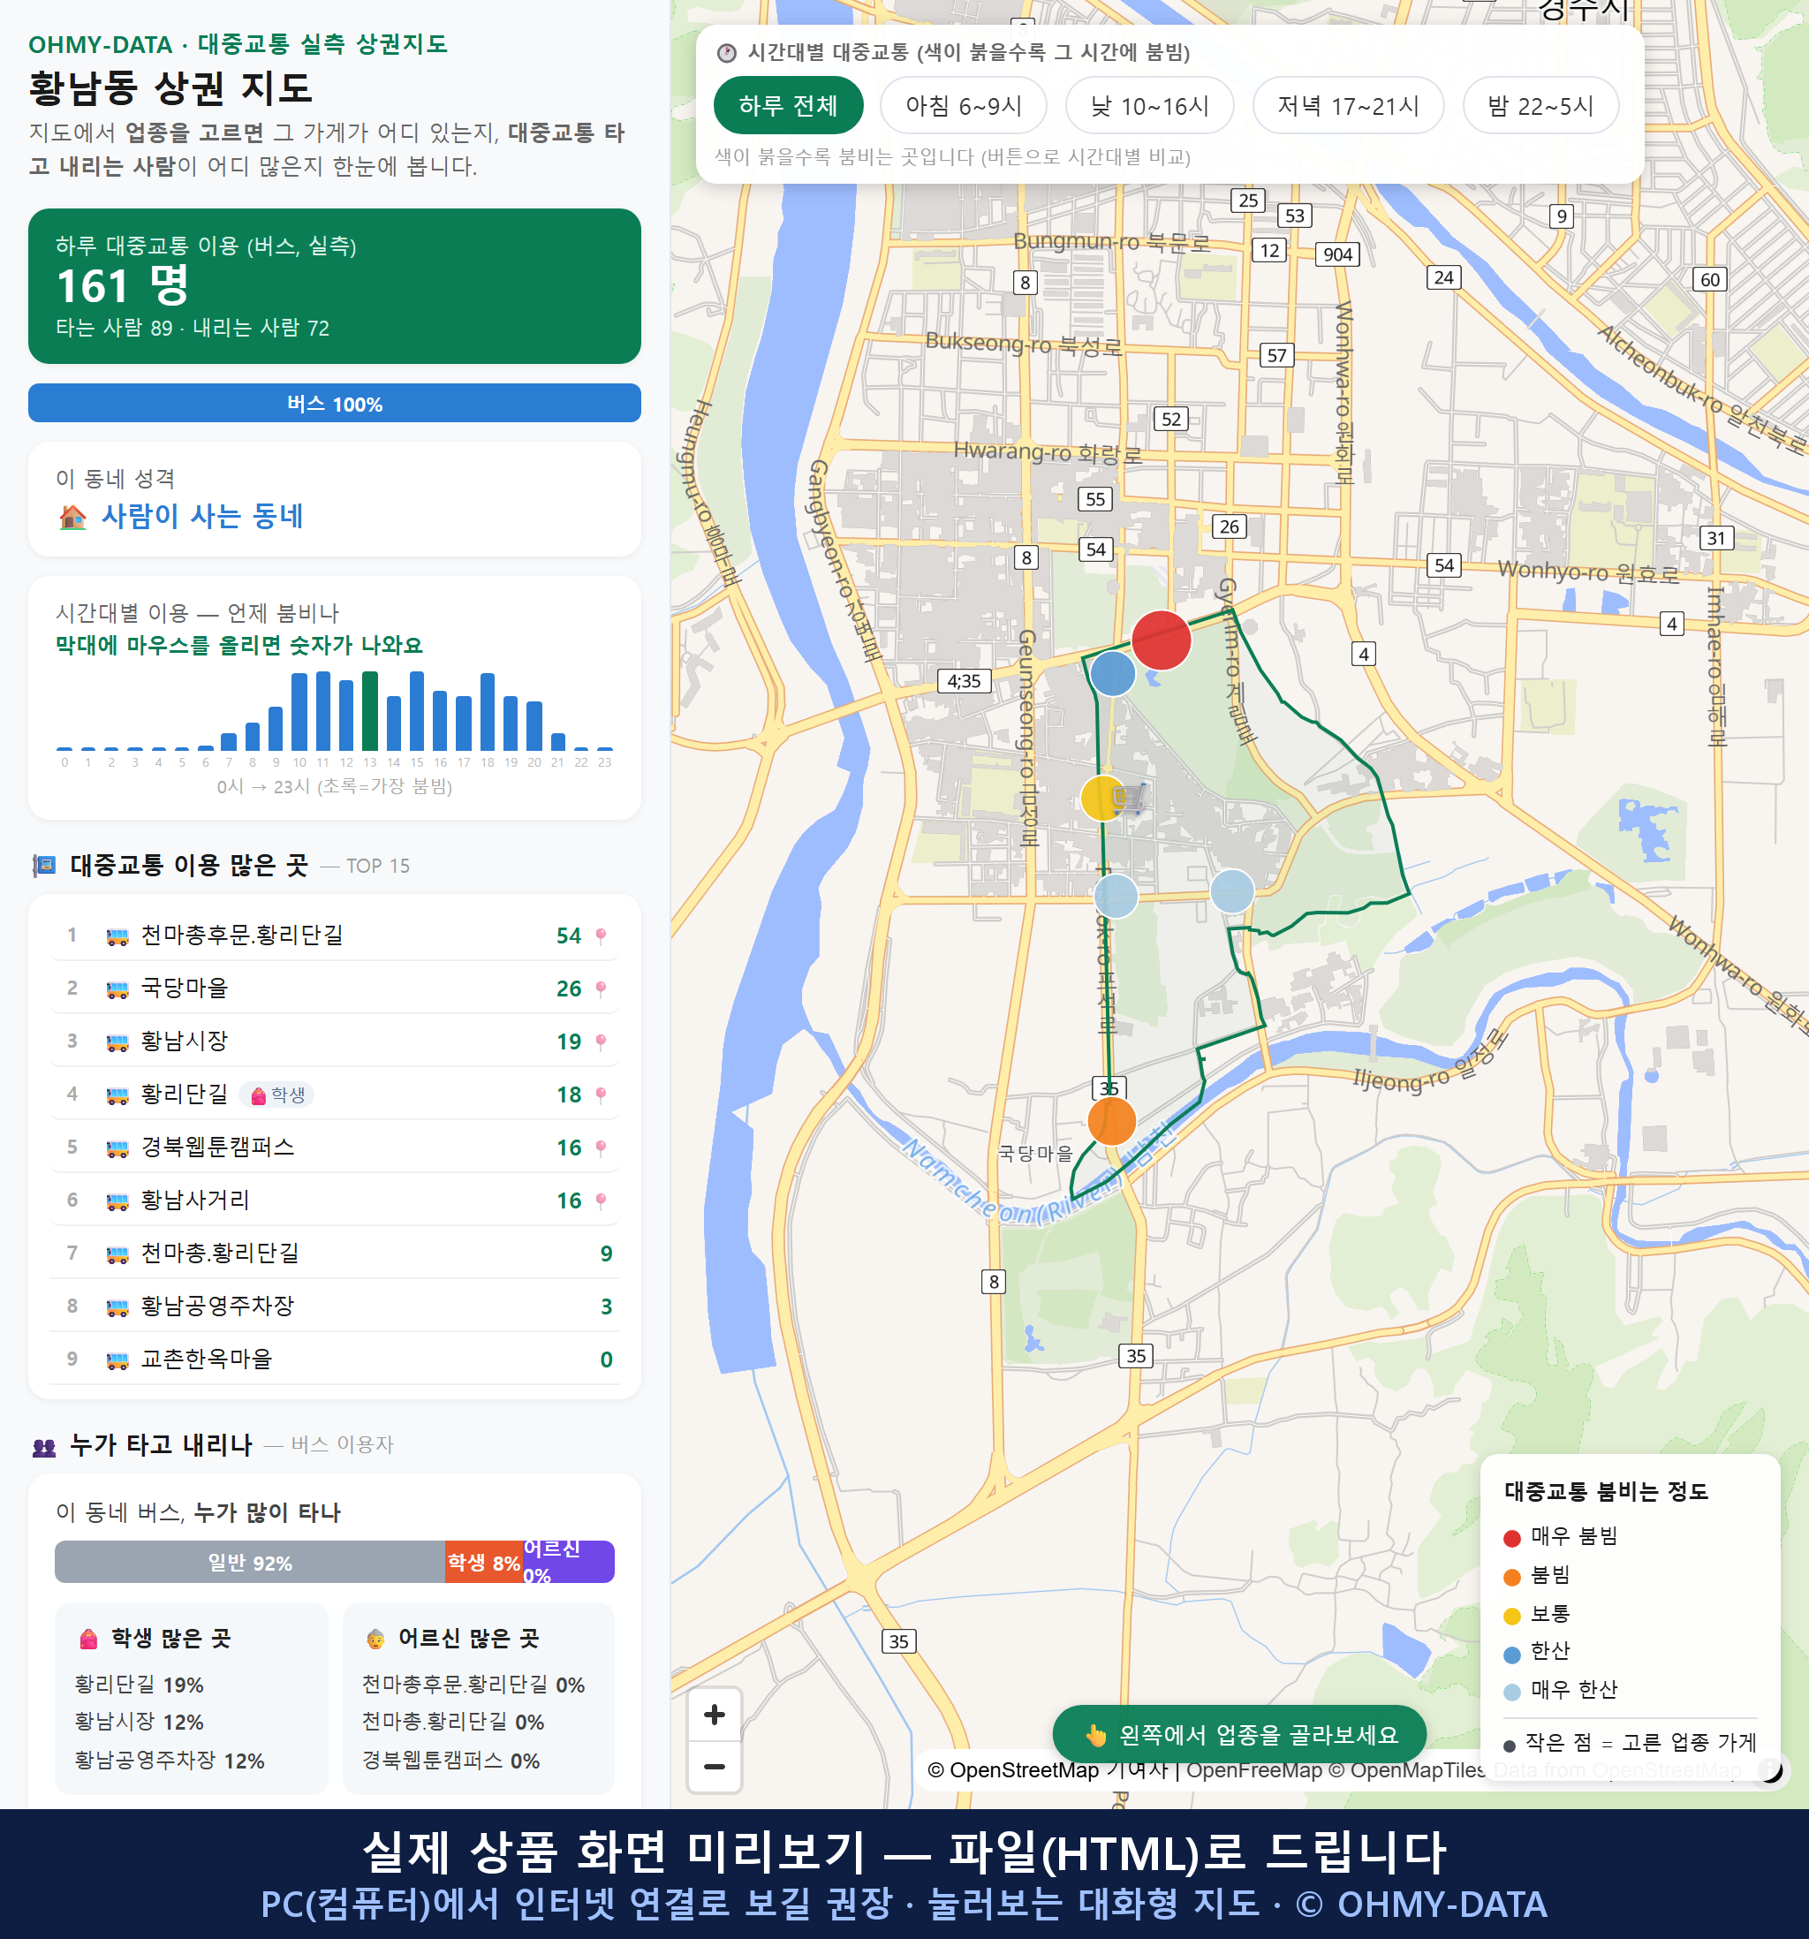Viewport: 1809px width, 1939px height.
Task: Select the 황남공영주차장 stop row
Action: coord(335,1306)
